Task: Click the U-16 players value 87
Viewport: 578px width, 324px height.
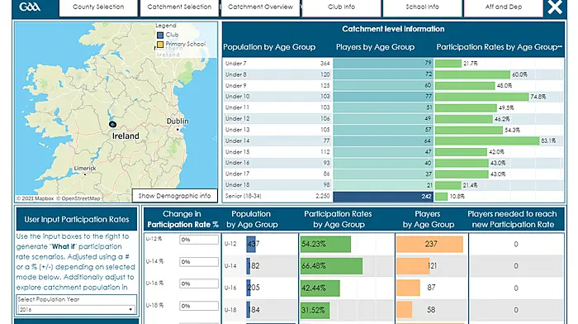Action: click(431, 288)
